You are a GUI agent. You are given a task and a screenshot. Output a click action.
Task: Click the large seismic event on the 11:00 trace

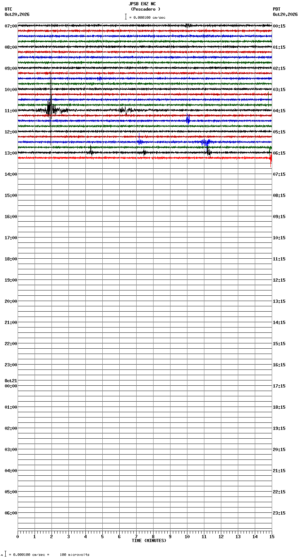point(51,108)
